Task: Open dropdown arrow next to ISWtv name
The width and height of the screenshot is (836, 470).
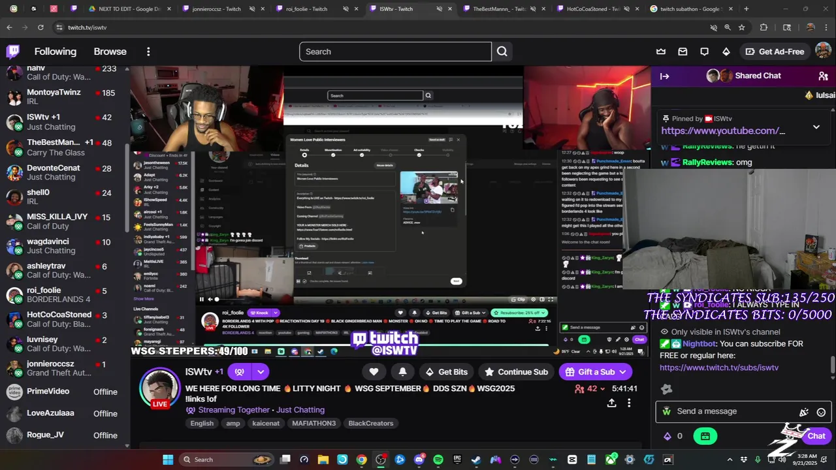Action: click(x=260, y=371)
